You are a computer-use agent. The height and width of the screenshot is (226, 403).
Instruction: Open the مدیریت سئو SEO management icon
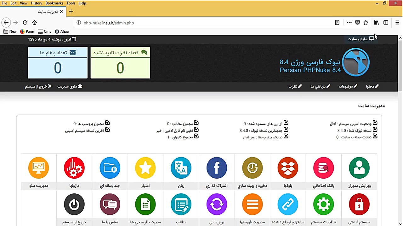[x=38, y=168]
